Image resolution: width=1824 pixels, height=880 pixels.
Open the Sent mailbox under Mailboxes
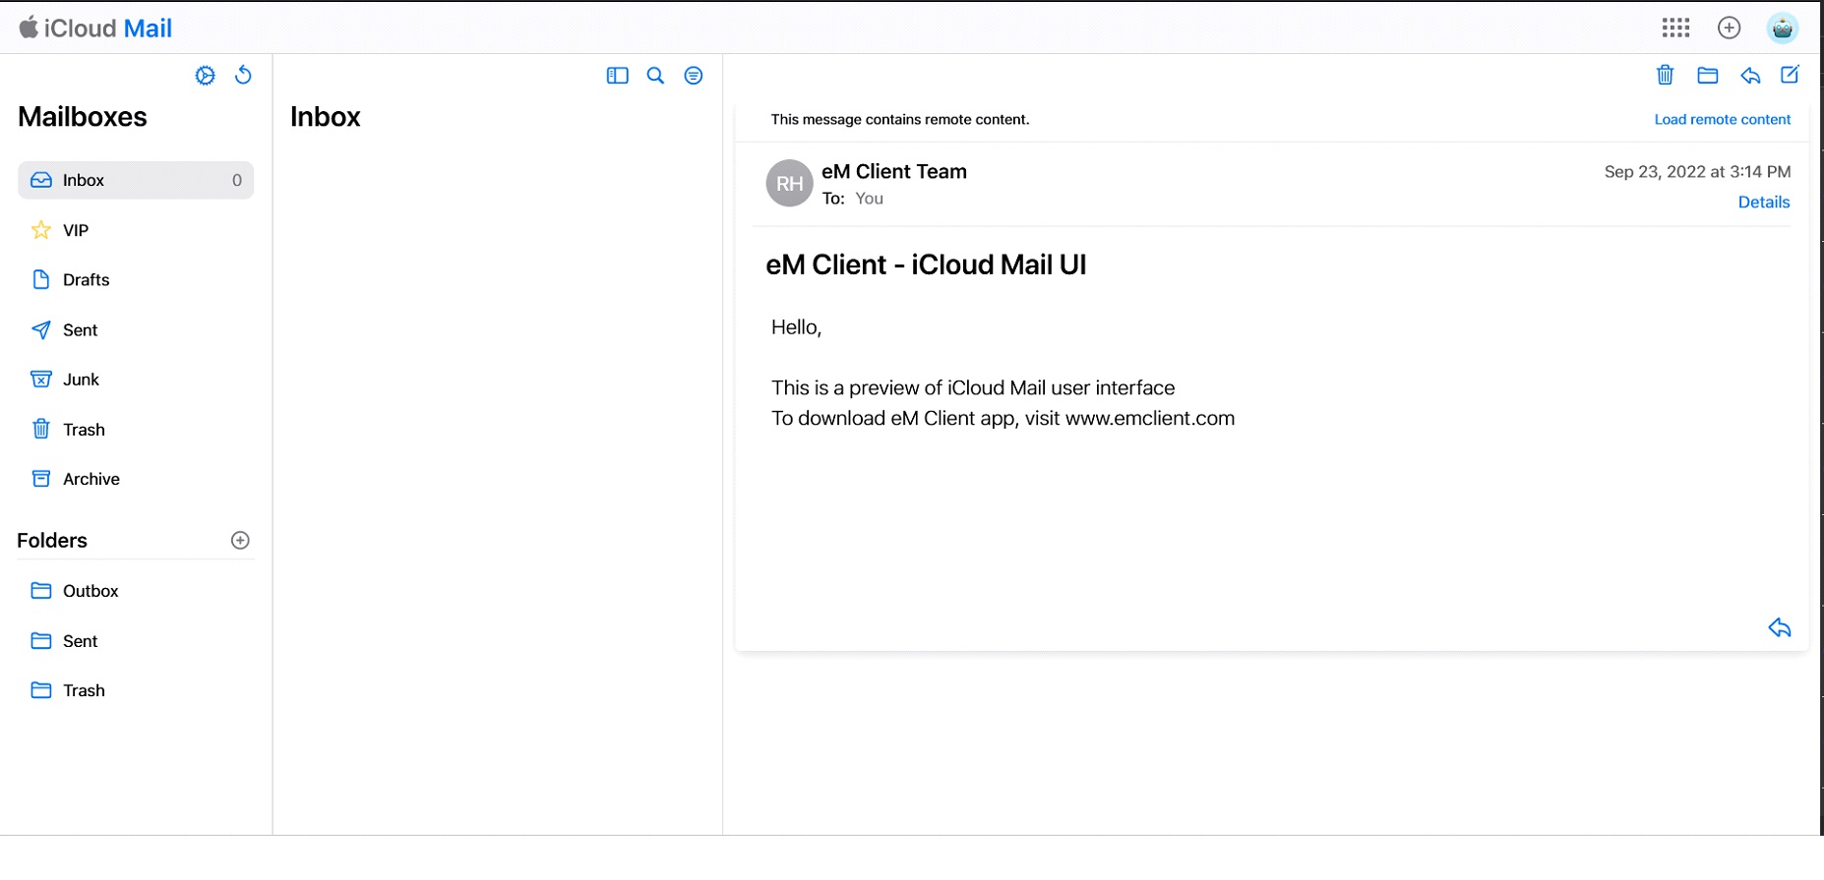pyautogui.click(x=136, y=329)
